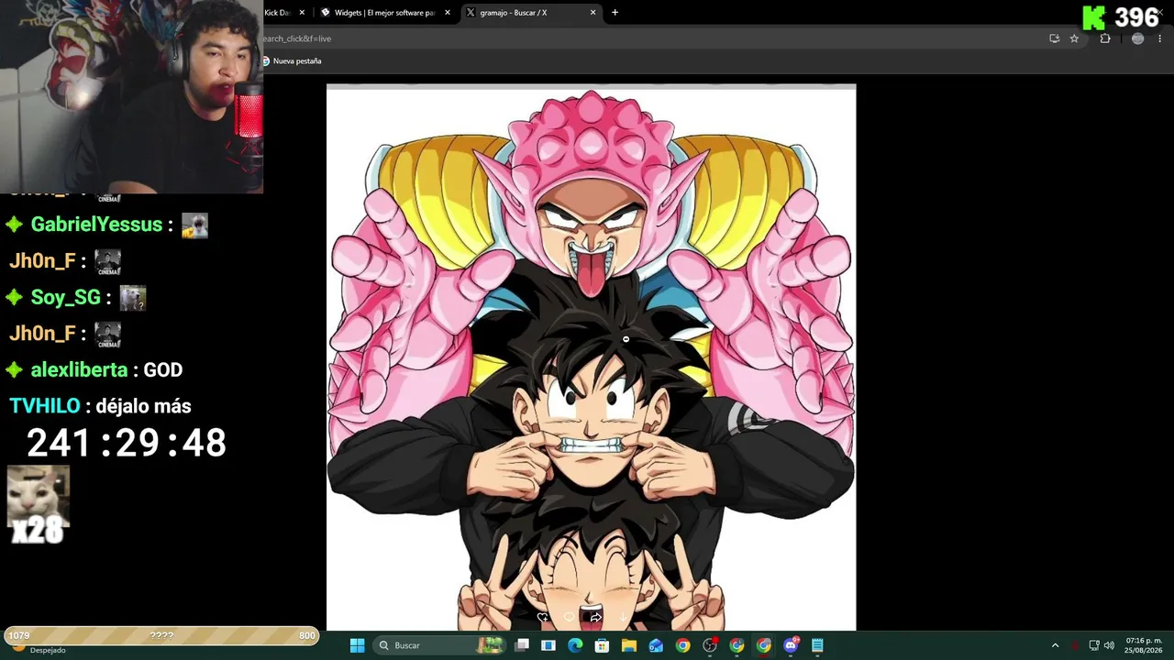Open the network status tray icon
Screen dimensions: 1174x660
[1094, 645]
